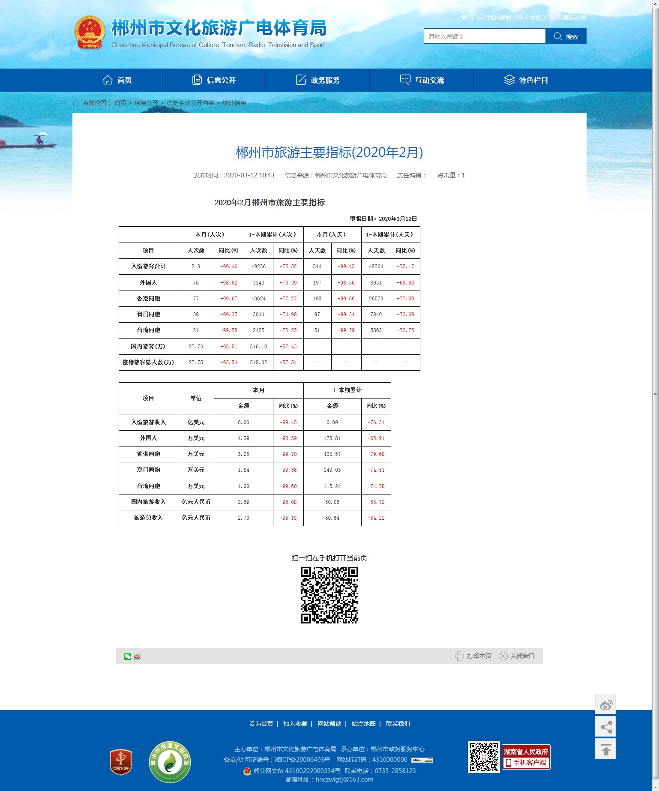This screenshot has height=791, width=659.
Task: Open the 首页 navigation menu
Action: click(117, 80)
